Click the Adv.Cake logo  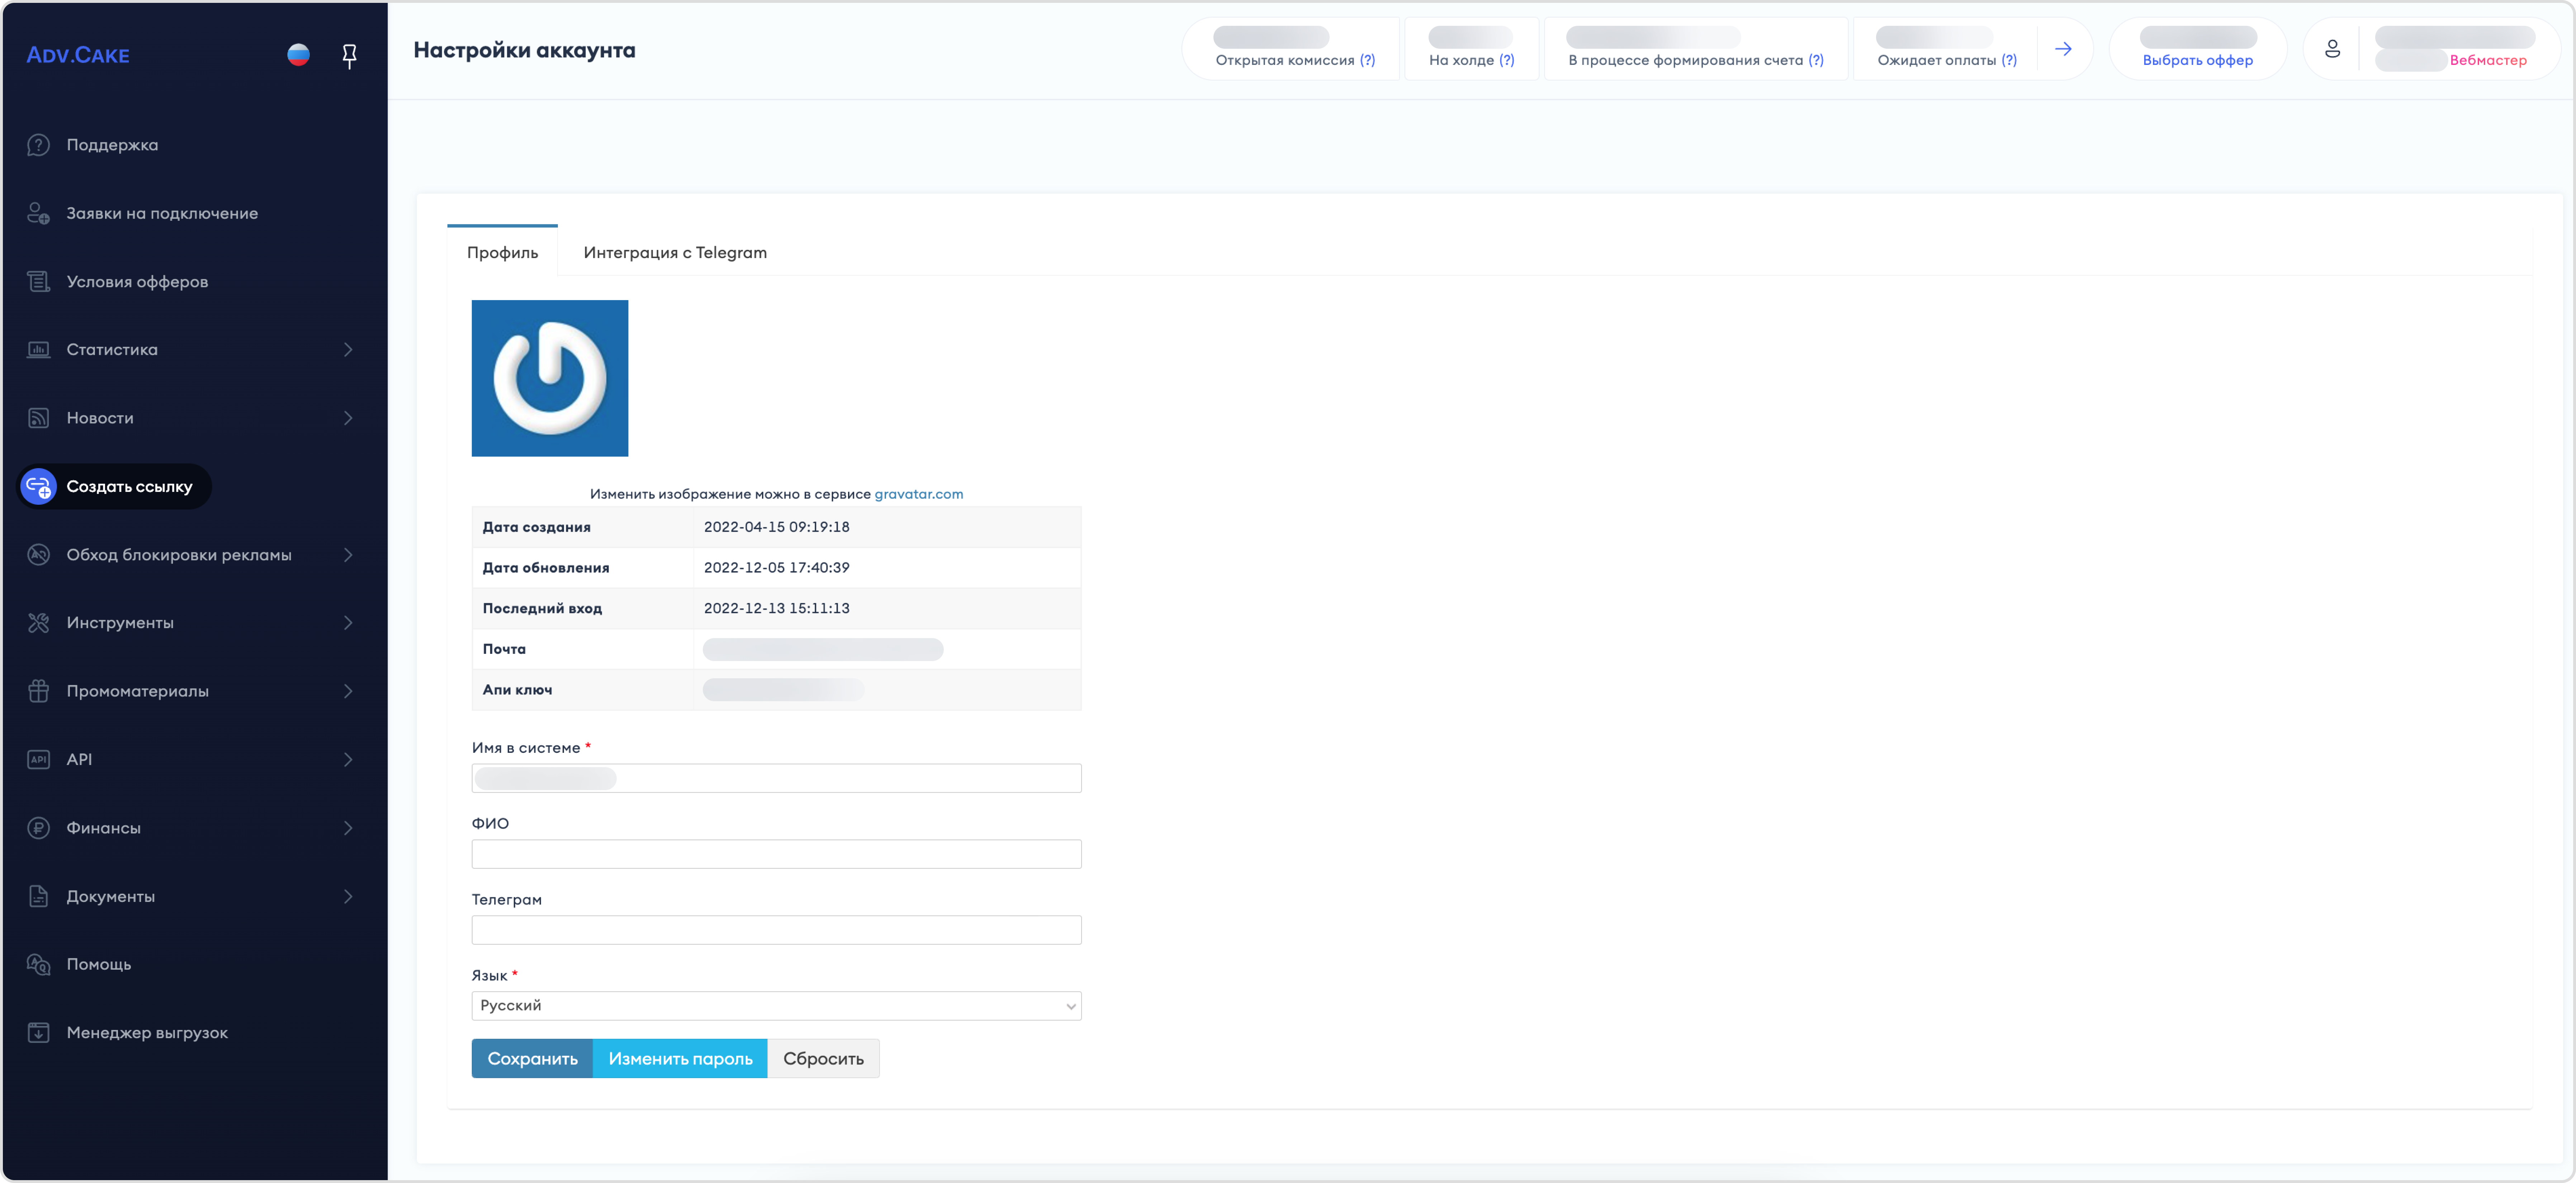pyautogui.click(x=78, y=55)
